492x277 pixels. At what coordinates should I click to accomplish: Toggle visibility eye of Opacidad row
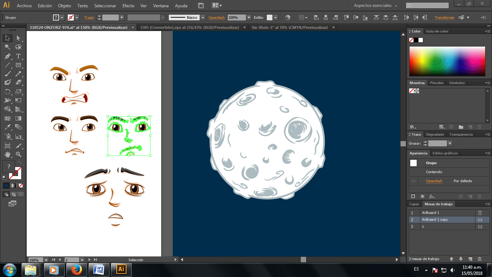413,181
